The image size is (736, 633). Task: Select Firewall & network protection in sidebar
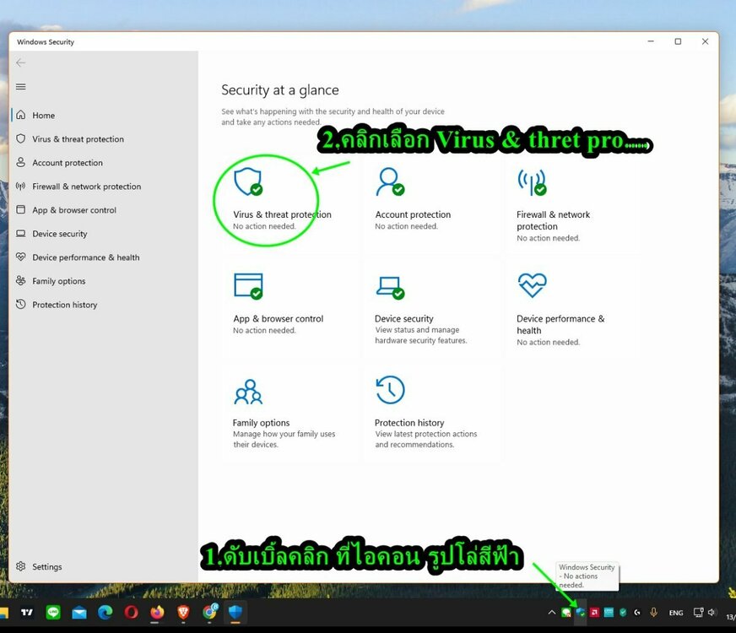86,187
